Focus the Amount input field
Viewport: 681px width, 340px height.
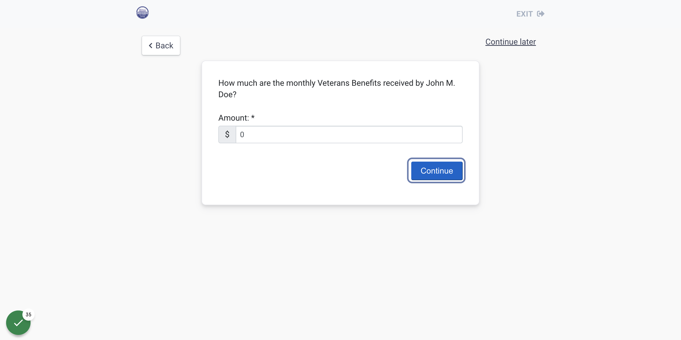(x=349, y=135)
